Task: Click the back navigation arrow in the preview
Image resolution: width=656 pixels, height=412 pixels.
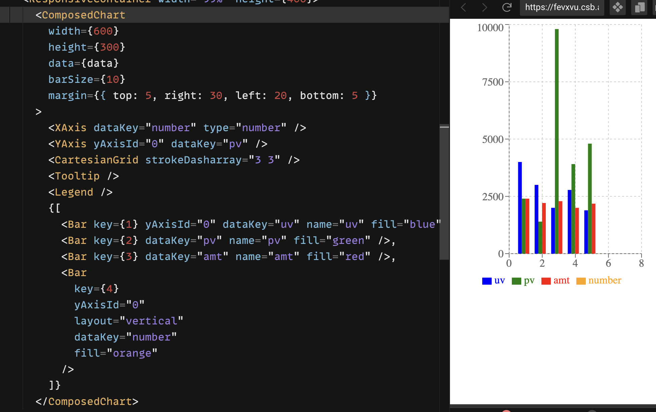Action: 463,7
